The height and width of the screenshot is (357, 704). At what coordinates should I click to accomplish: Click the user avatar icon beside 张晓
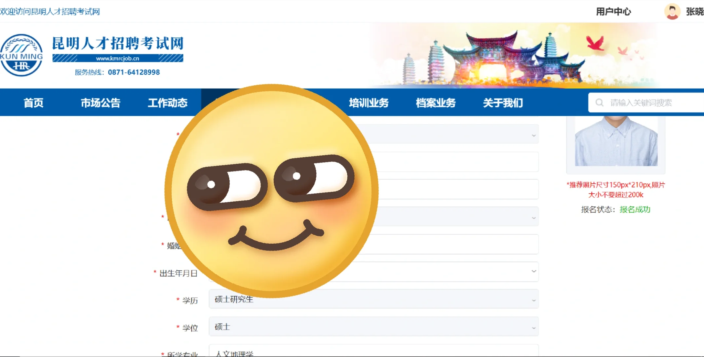click(672, 12)
